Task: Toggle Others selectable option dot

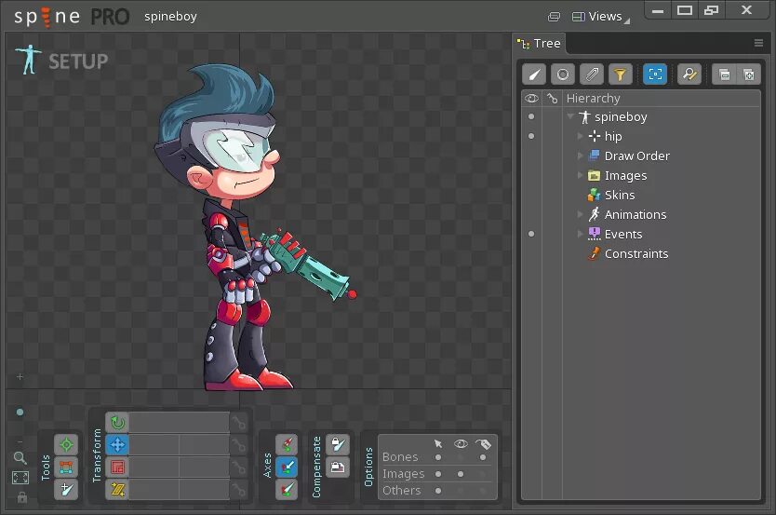Action: tap(438, 491)
